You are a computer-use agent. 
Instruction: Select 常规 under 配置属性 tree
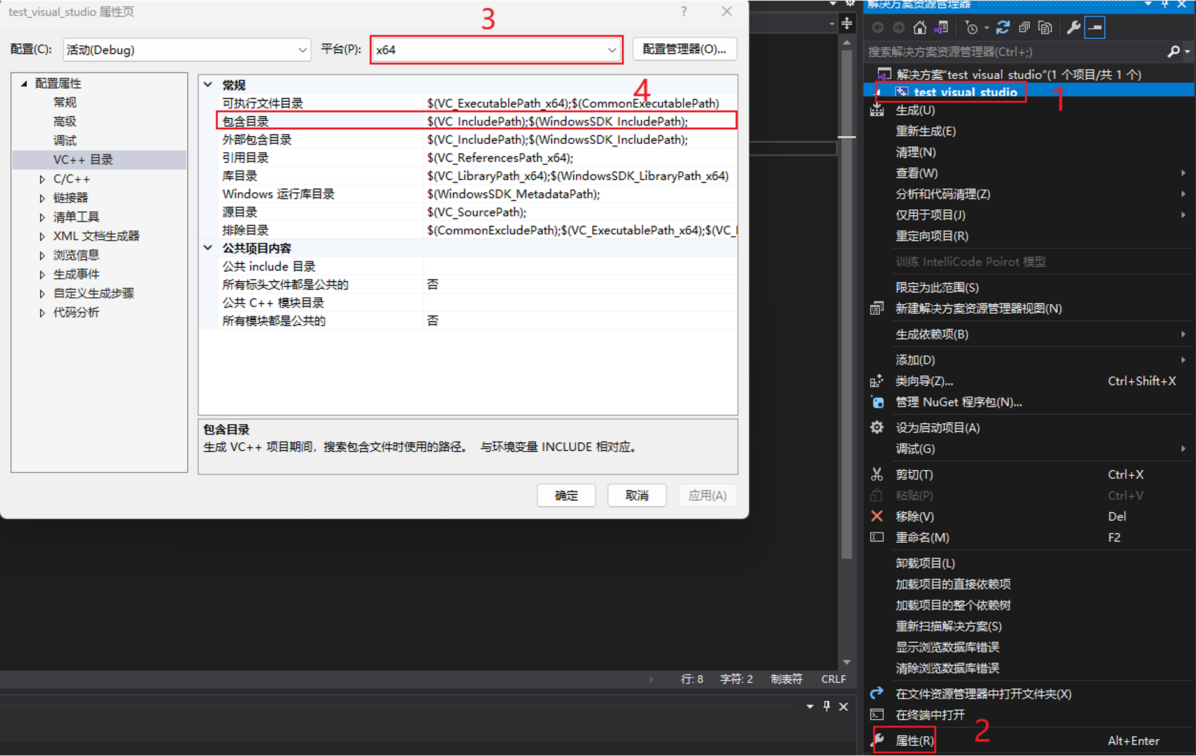[x=65, y=102]
